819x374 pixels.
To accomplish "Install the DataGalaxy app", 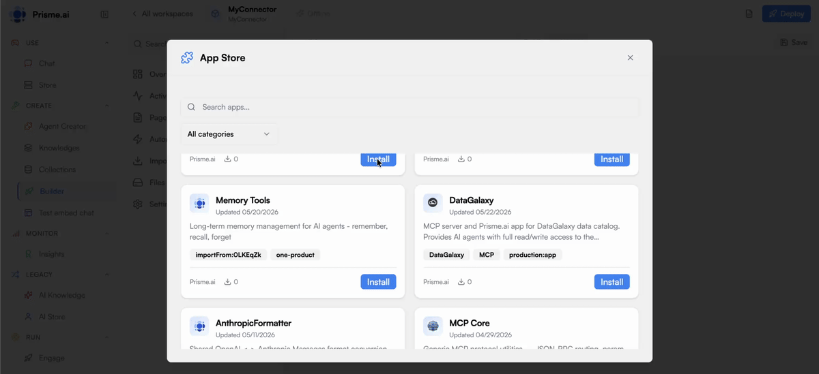I will pos(612,282).
